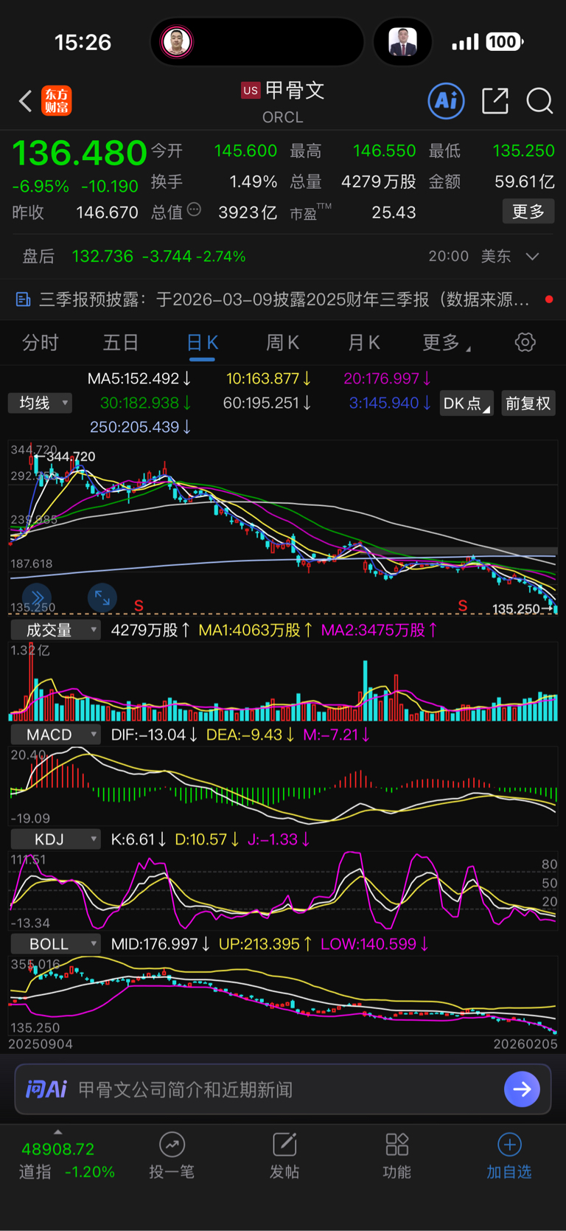Tap the 问Ai logo in input bar
Image resolution: width=566 pixels, height=1231 pixels.
(x=46, y=1089)
